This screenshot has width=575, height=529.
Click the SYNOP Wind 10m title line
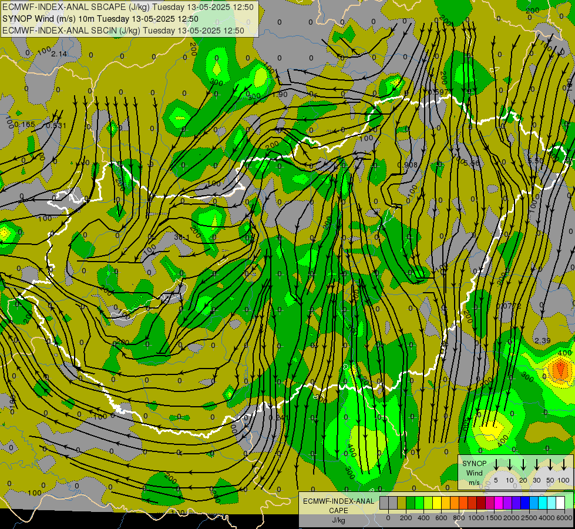(100, 19)
